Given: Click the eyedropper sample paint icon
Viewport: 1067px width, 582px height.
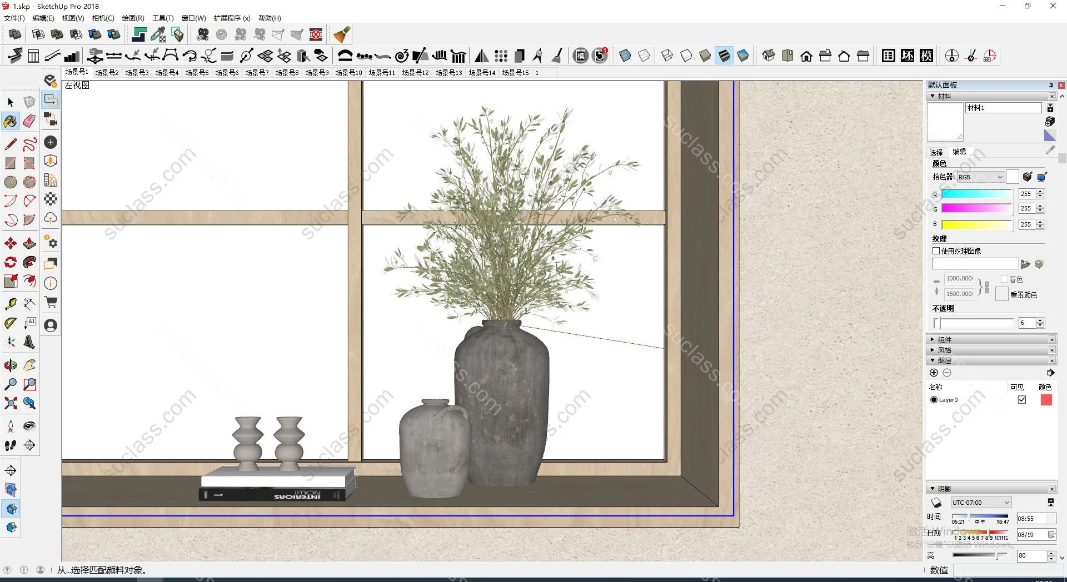Looking at the screenshot, I should tap(1050, 150).
